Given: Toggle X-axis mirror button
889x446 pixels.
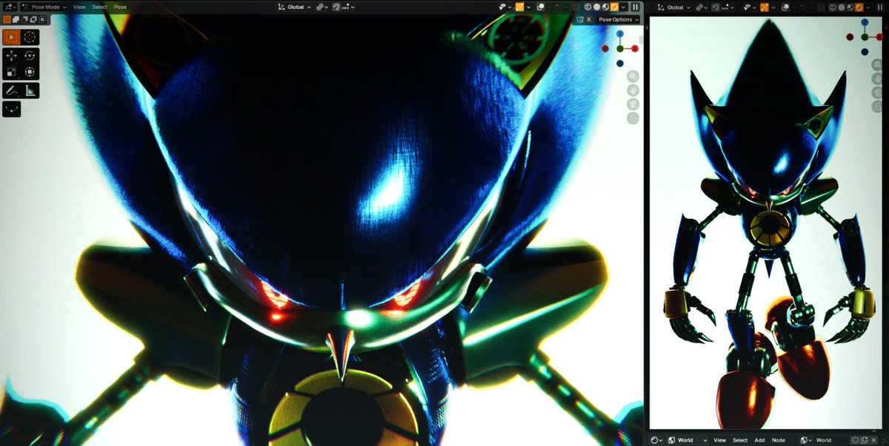Looking at the screenshot, I should point(588,19).
